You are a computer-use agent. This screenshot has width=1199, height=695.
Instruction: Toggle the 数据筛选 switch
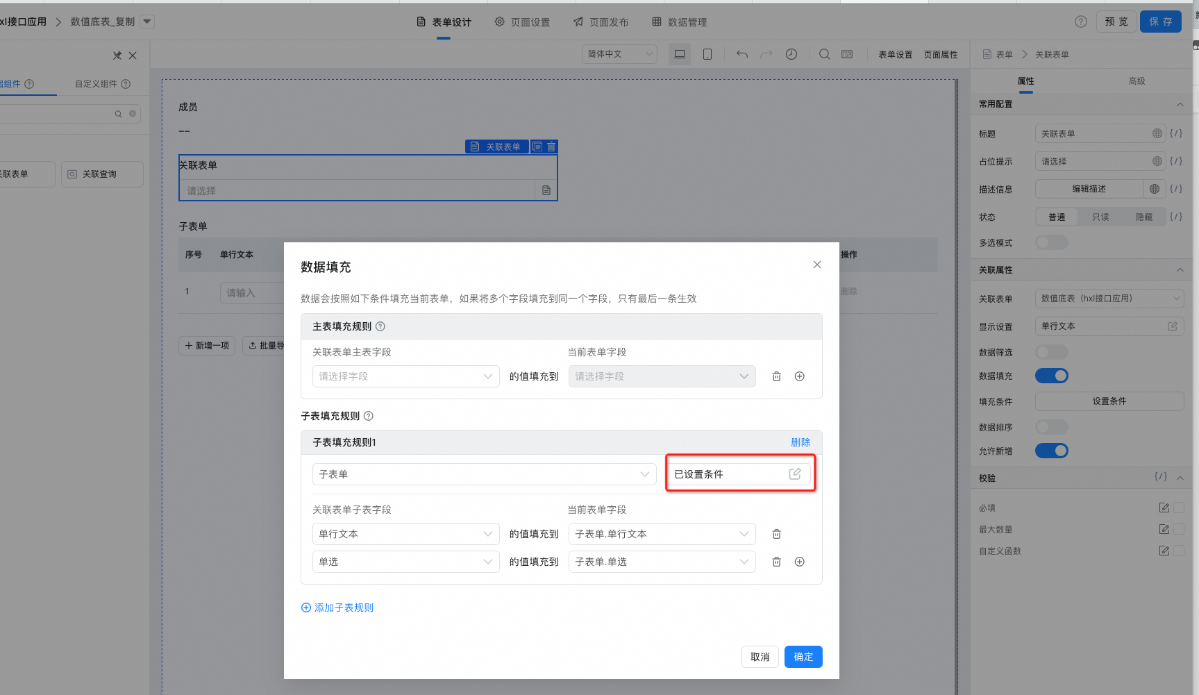tap(1052, 352)
